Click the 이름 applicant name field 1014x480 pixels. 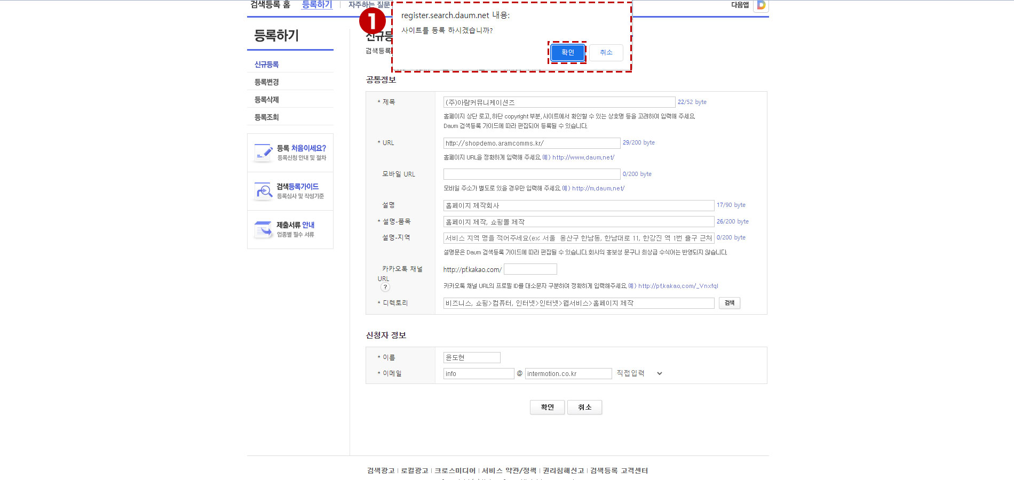pos(472,357)
